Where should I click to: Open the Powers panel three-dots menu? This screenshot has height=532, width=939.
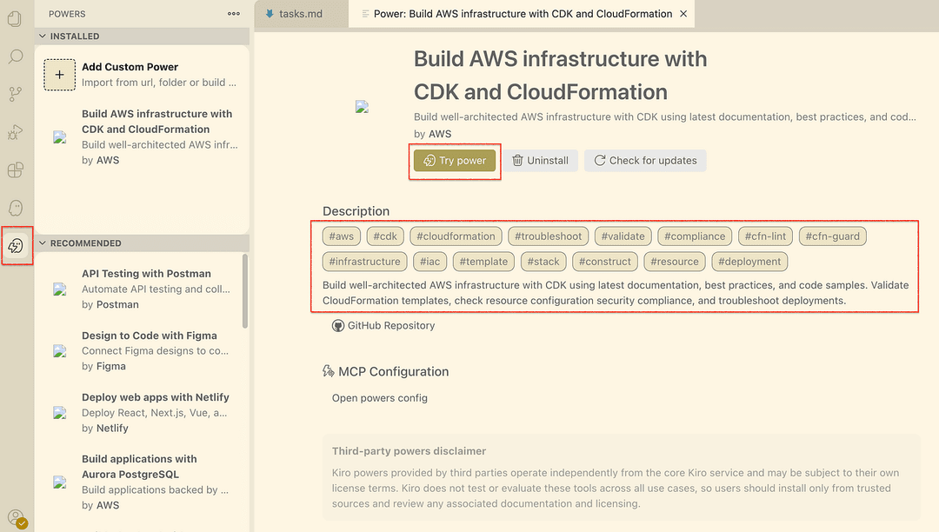pos(234,14)
